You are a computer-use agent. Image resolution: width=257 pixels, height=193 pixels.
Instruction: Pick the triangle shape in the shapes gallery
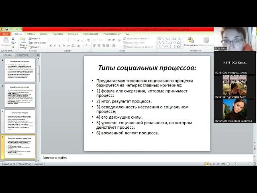pyautogui.click(x=159, y=43)
